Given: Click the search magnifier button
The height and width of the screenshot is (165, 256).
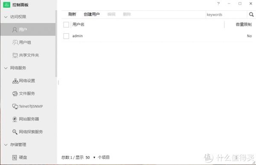Looking at the screenshot, I should tap(251, 14).
